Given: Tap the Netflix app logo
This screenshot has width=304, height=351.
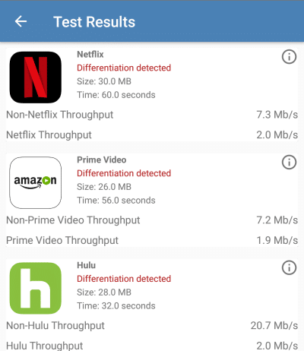Looking at the screenshot, I should click(x=36, y=77).
